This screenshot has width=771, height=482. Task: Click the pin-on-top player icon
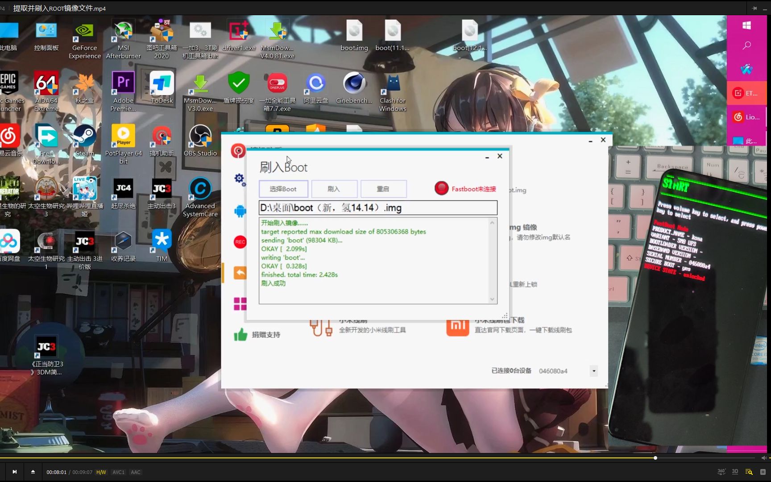(x=754, y=8)
